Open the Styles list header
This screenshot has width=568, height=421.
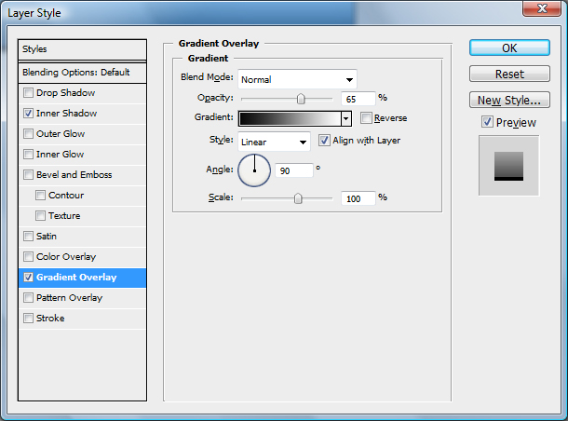83,49
